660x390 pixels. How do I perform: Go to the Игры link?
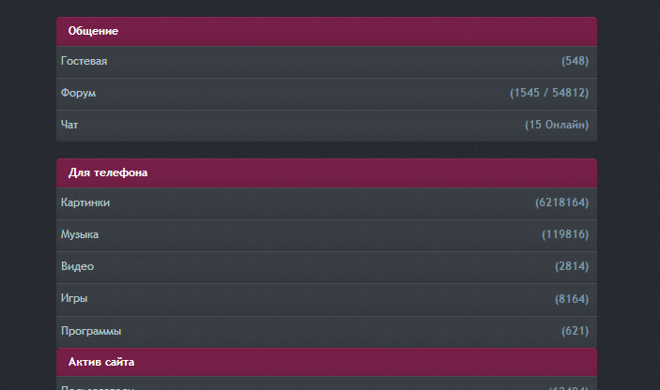[74, 298]
